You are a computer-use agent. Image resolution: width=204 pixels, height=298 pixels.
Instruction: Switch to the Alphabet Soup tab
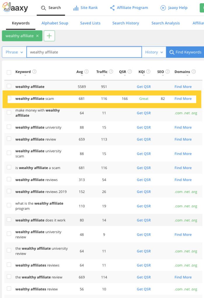point(55,23)
